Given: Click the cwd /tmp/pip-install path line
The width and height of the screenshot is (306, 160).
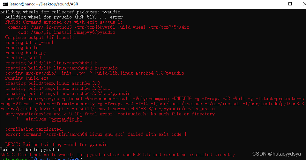Looking at the screenshot, I should coord(67,33).
